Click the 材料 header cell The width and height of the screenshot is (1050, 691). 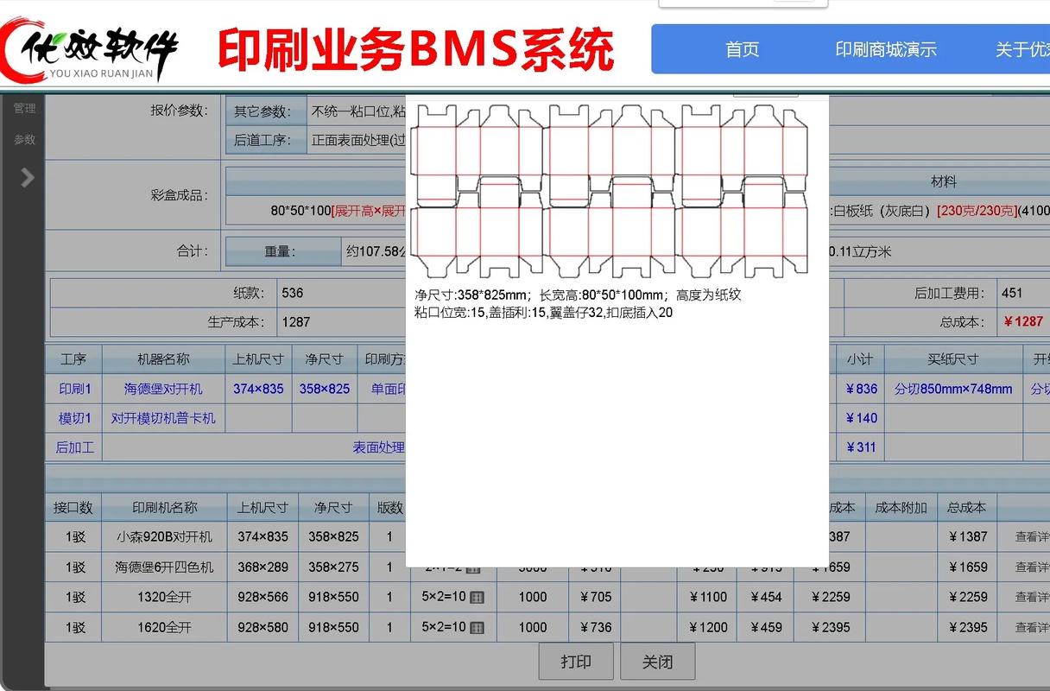click(x=943, y=181)
